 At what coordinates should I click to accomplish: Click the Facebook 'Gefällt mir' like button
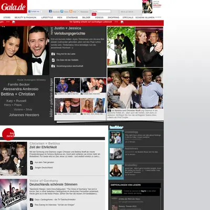click(x=34, y=12)
